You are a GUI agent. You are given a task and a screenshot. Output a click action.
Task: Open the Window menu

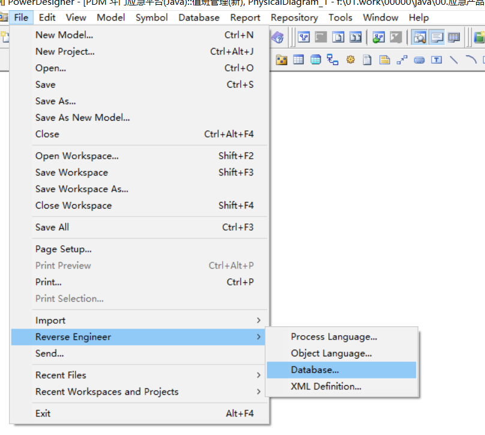click(381, 17)
